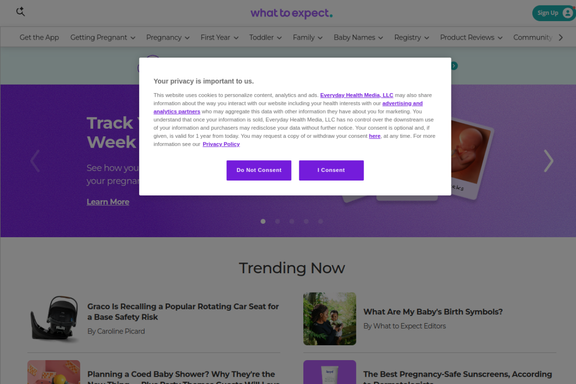
Task: Open the Get the App menu item
Action: [x=39, y=37]
